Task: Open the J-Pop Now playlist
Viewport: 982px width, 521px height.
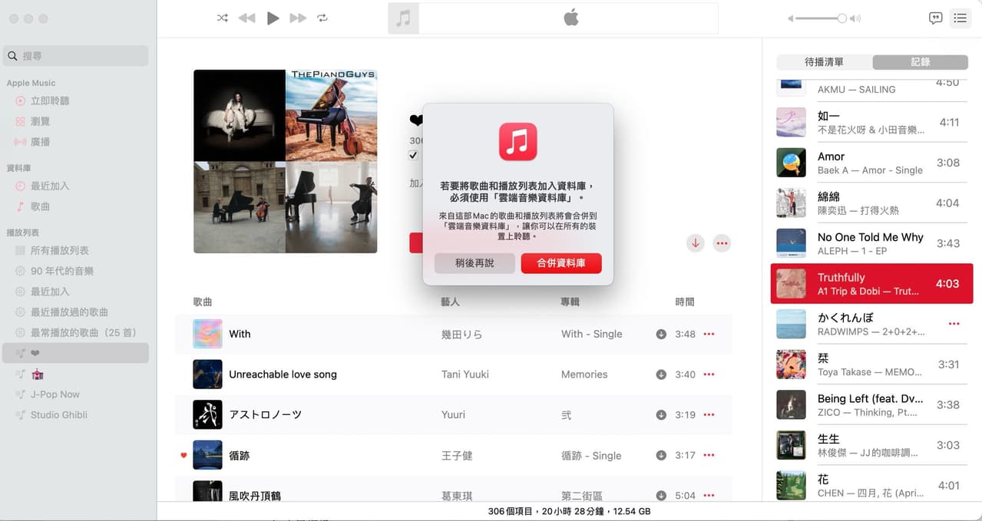Action: point(55,394)
